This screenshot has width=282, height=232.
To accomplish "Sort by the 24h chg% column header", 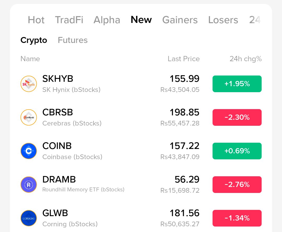I will click(246, 59).
